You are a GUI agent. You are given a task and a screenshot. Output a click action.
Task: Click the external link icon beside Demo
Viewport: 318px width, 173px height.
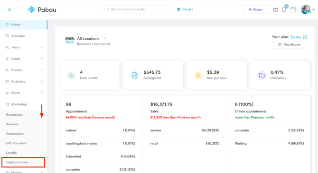(305, 37)
